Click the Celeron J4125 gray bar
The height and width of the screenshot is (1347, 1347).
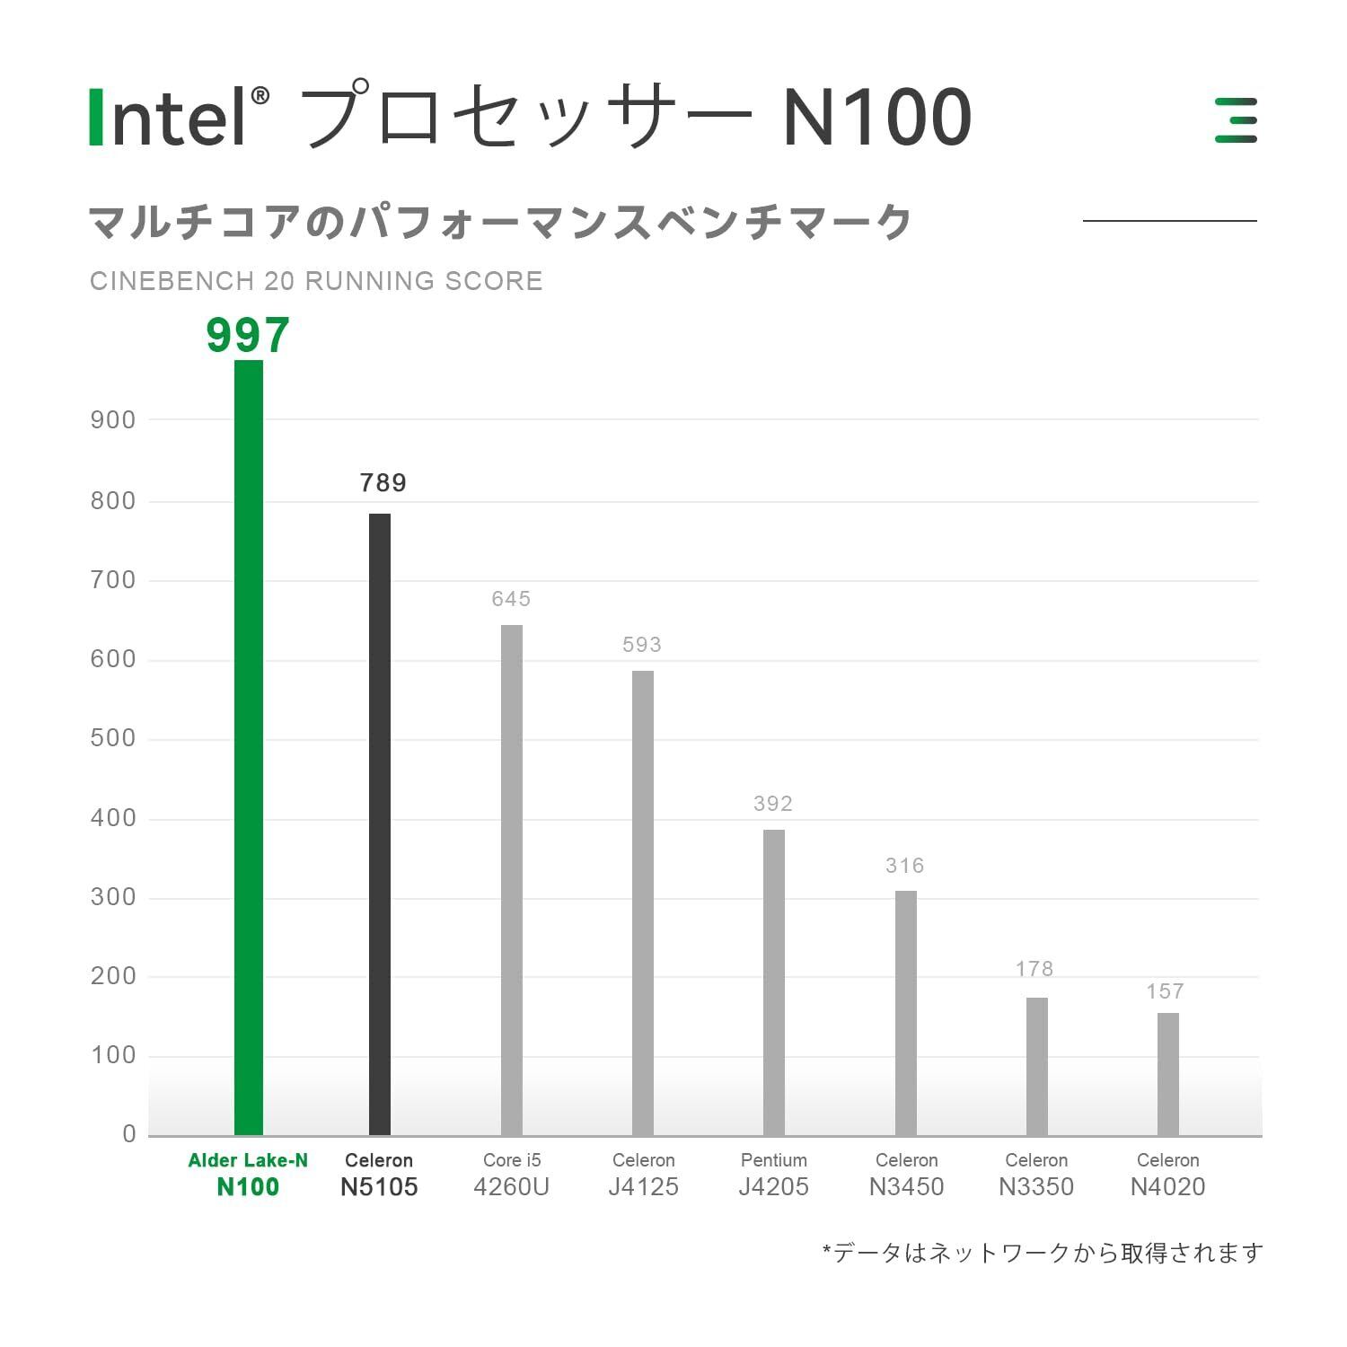(x=643, y=902)
